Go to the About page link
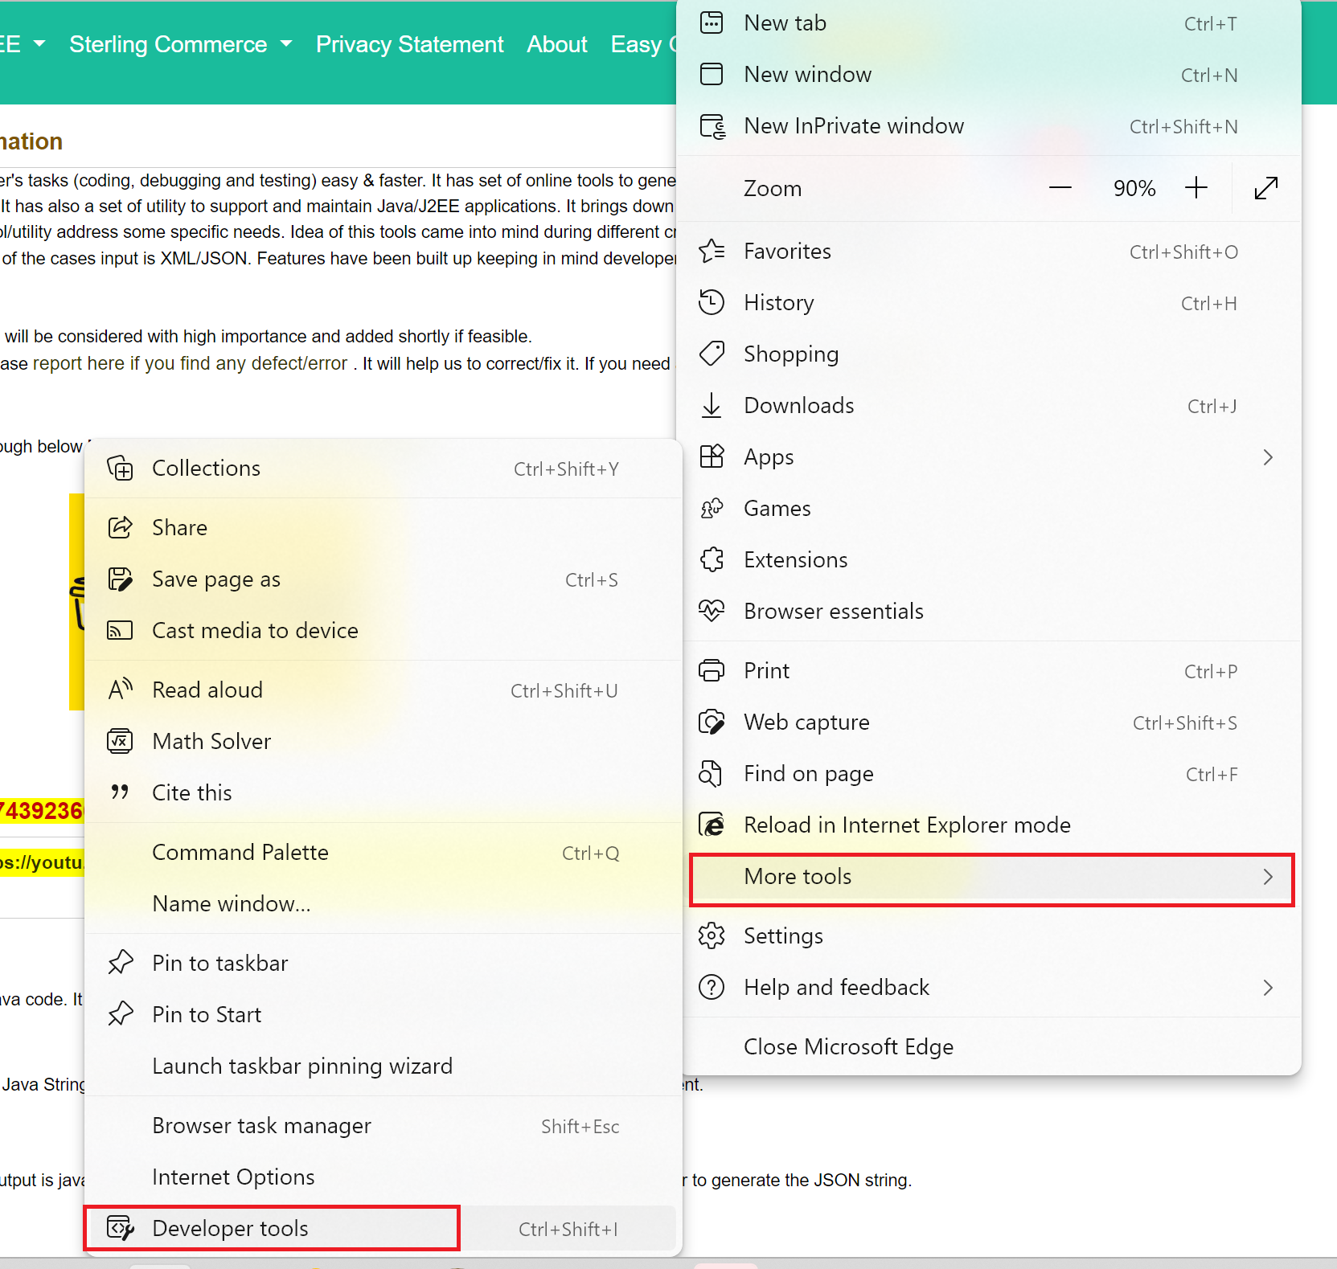 coord(557,44)
